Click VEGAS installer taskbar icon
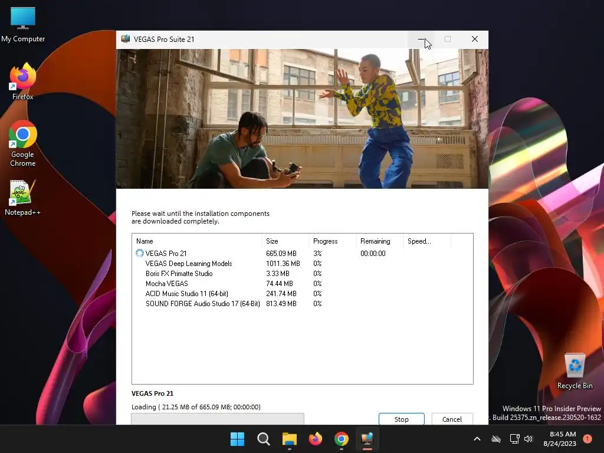 [367, 439]
